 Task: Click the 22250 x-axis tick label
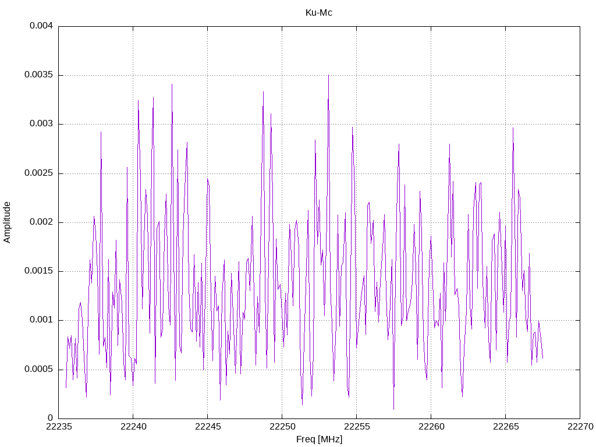[282, 427]
